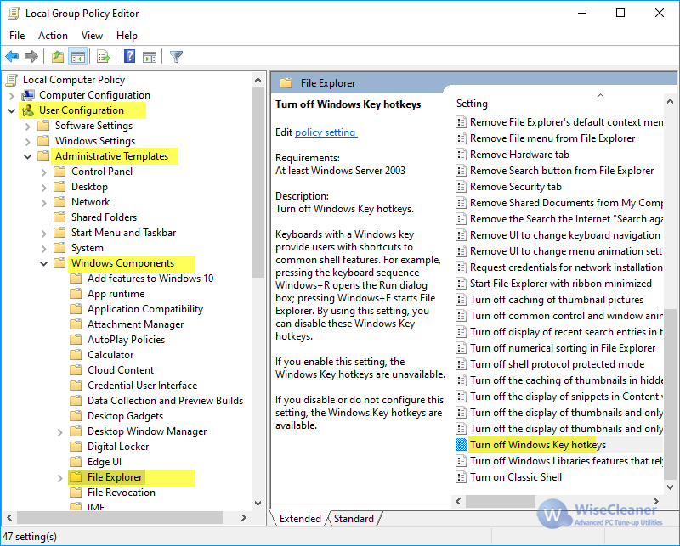Select the Desktop Gadgets tree item
Screen dimensions: 680x546
pos(125,416)
